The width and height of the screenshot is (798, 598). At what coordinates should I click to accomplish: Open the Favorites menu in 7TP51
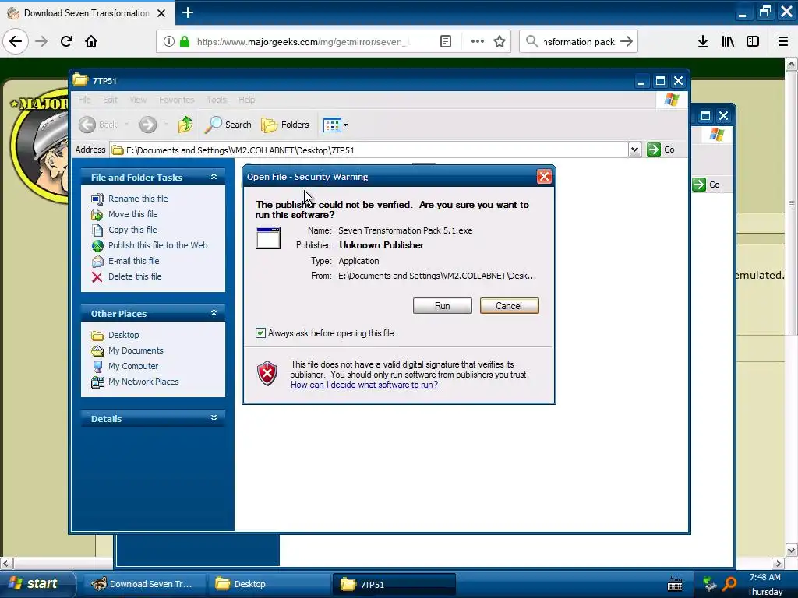pyautogui.click(x=177, y=100)
